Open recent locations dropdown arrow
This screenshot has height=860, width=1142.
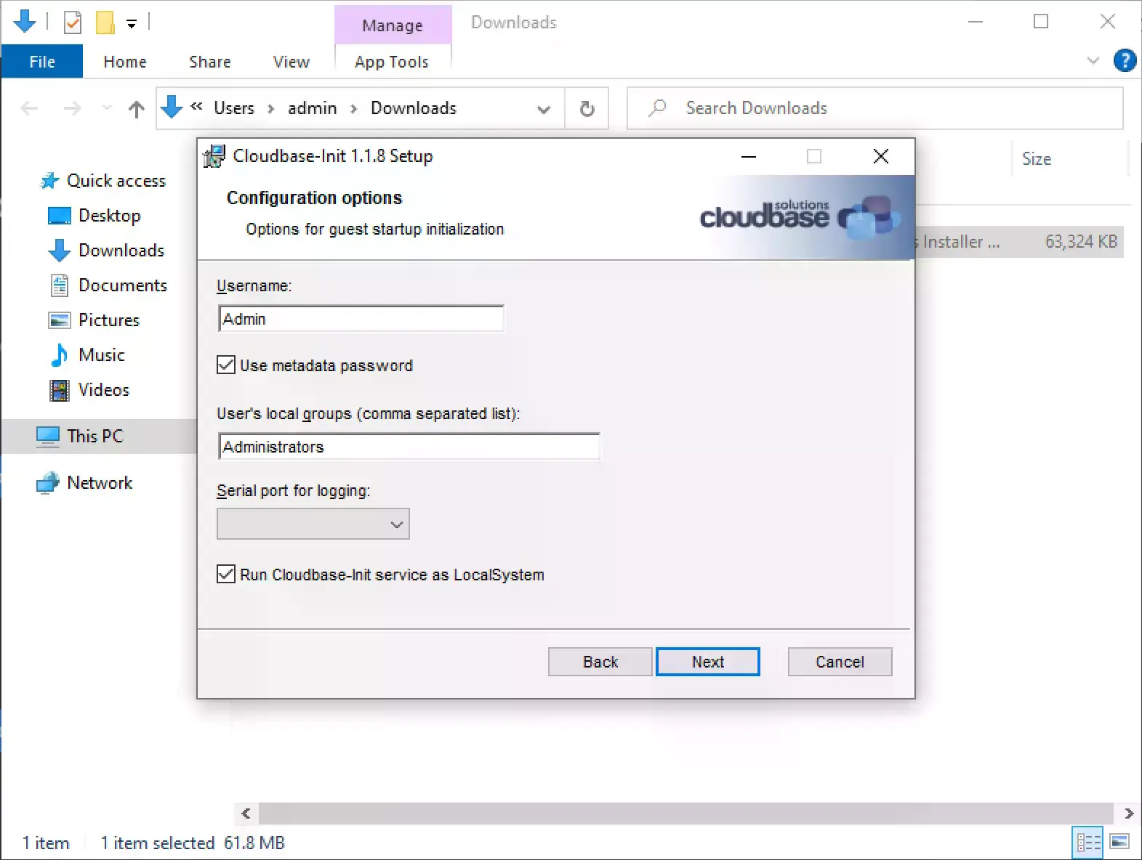(x=107, y=108)
